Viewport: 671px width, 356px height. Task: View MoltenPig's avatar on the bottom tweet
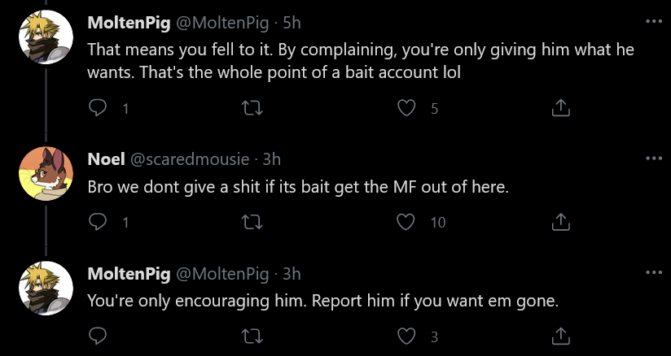tap(46, 288)
